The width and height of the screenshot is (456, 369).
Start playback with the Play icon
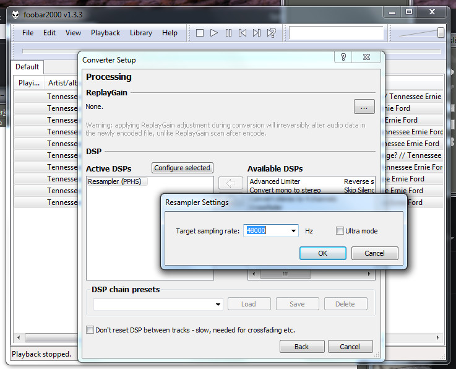pos(213,33)
